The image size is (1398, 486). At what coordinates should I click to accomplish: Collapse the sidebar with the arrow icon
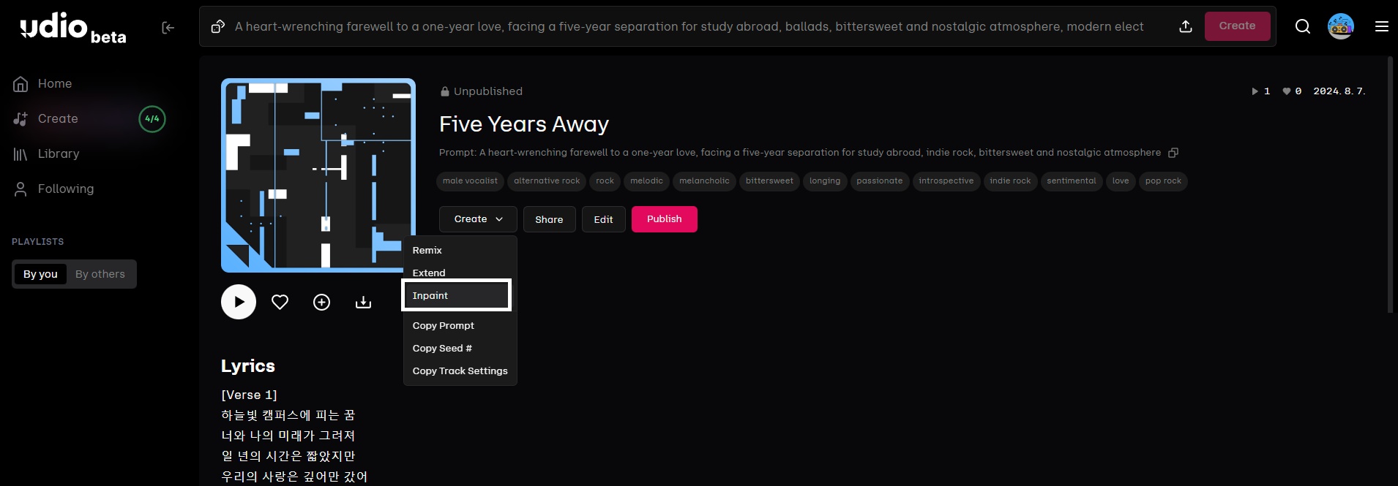(168, 28)
